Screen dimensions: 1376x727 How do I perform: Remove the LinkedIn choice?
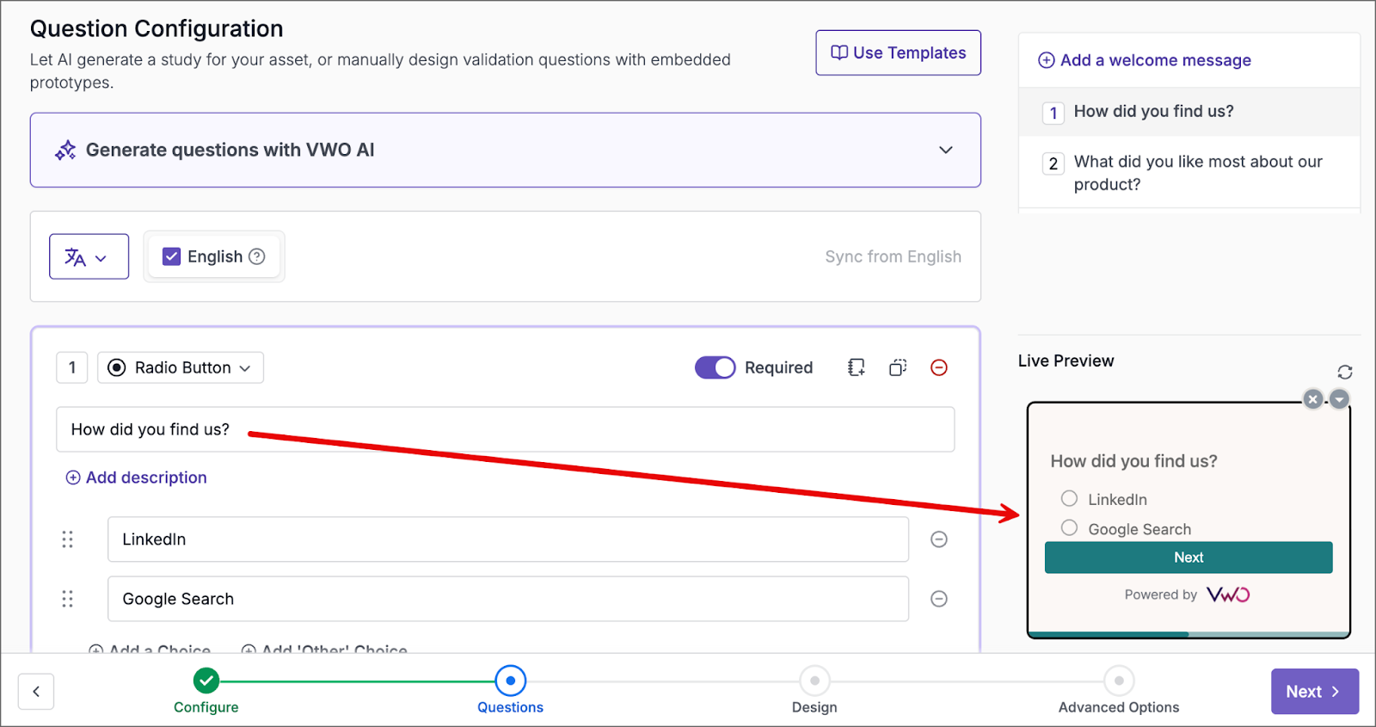(x=939, y=539)
